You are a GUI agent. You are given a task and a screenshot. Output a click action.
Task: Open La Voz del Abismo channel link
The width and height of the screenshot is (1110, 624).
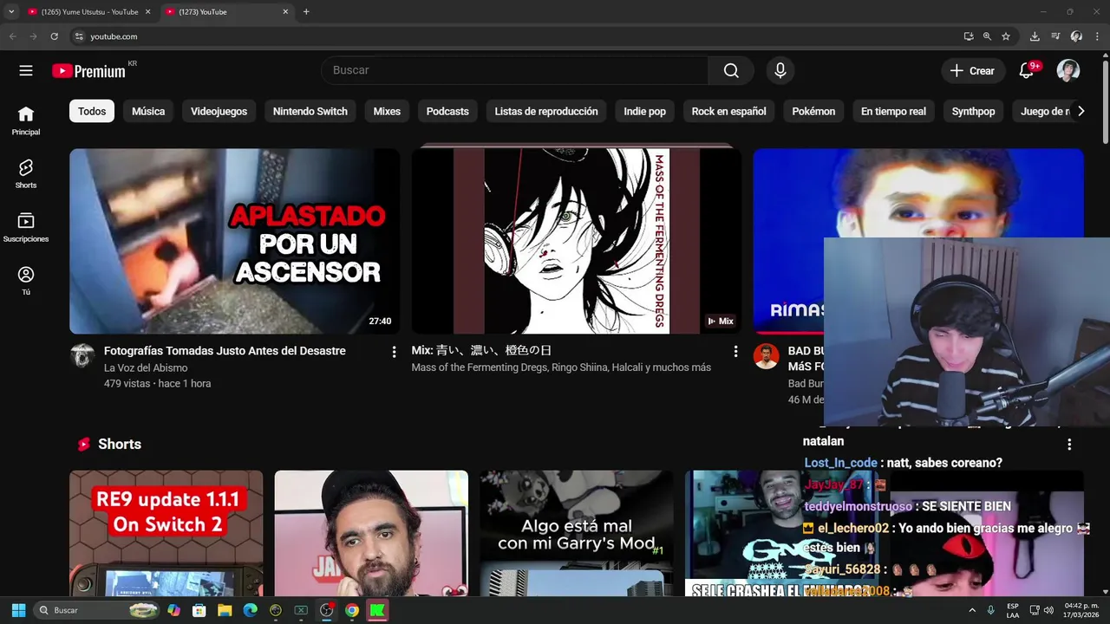(x=146, y=368)
